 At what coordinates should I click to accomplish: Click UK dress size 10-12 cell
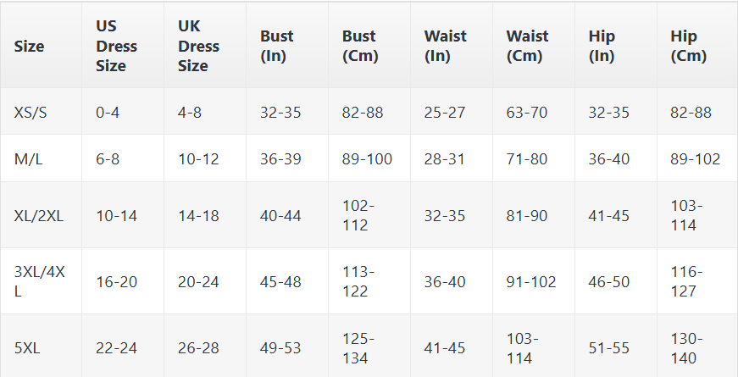tap(198, 158)
